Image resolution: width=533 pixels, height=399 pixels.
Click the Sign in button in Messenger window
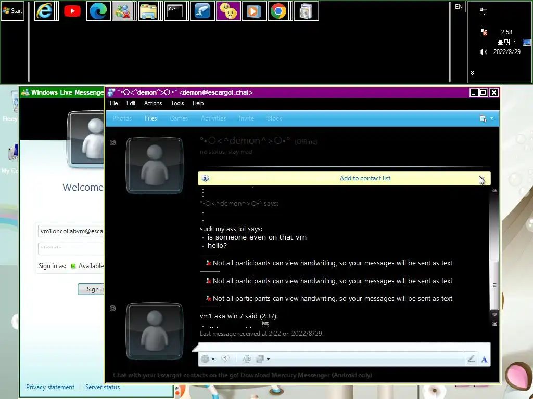[91, 289]
